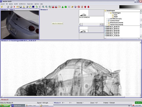Click the large red up arrow icon

coord(85,7)
